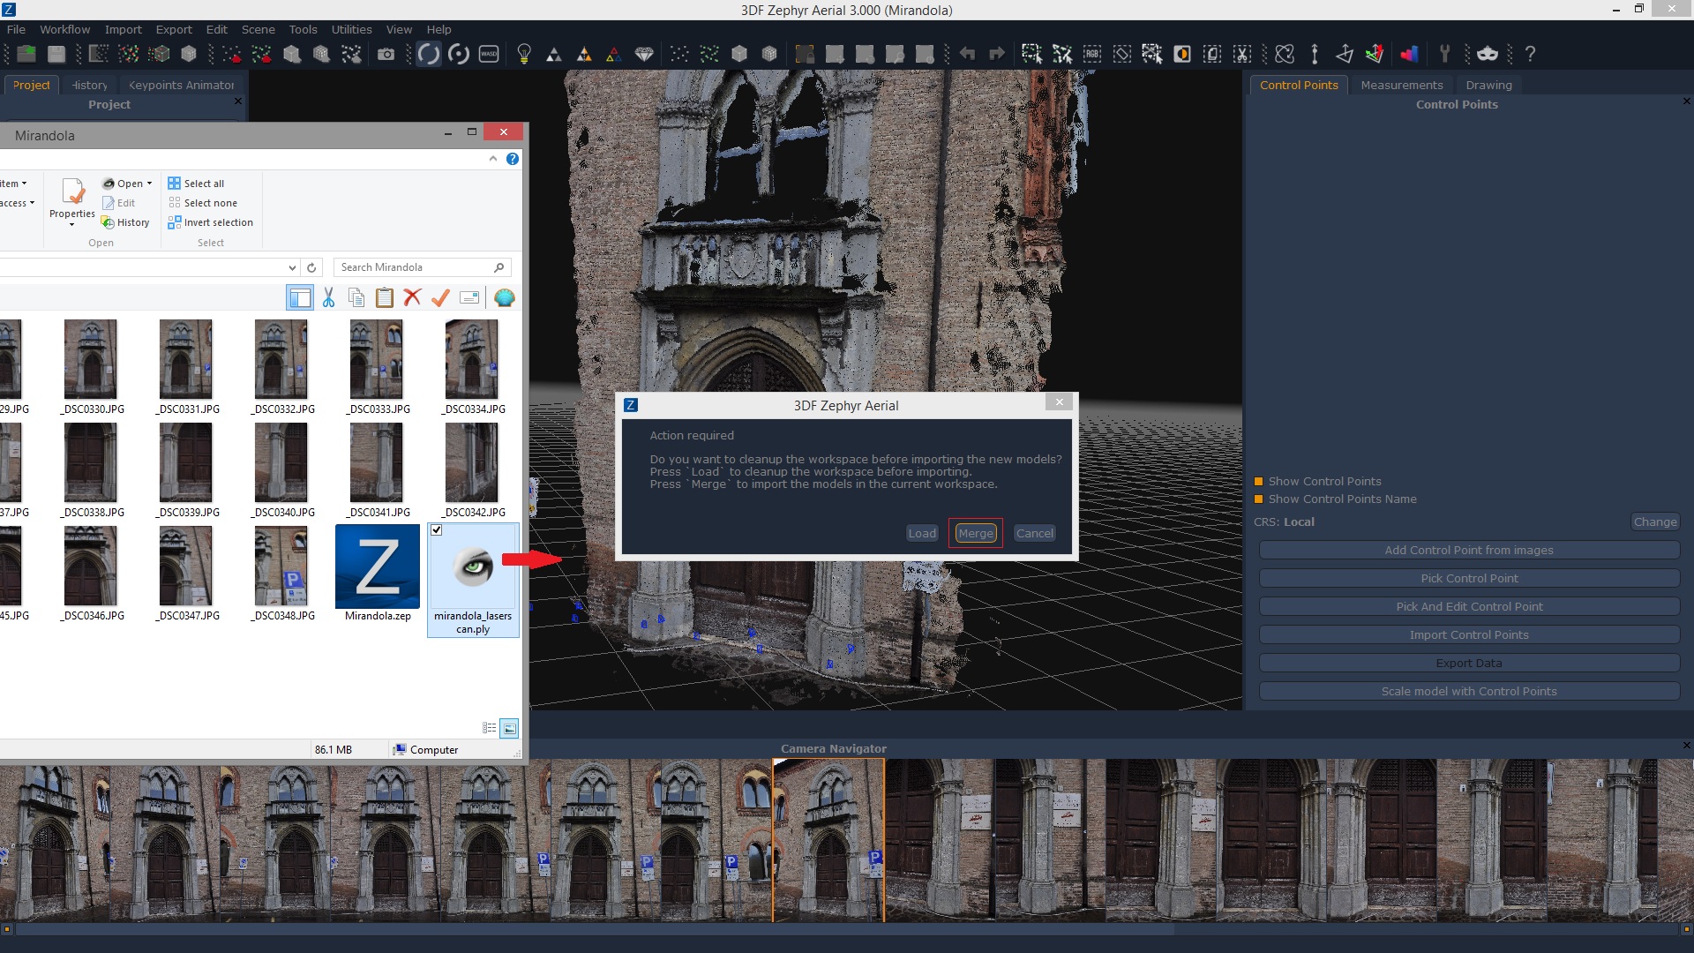The height and width of the screenshot is (953, 1694).
Task: Expand the address bar history dropdown
Action: pos(292,267)
